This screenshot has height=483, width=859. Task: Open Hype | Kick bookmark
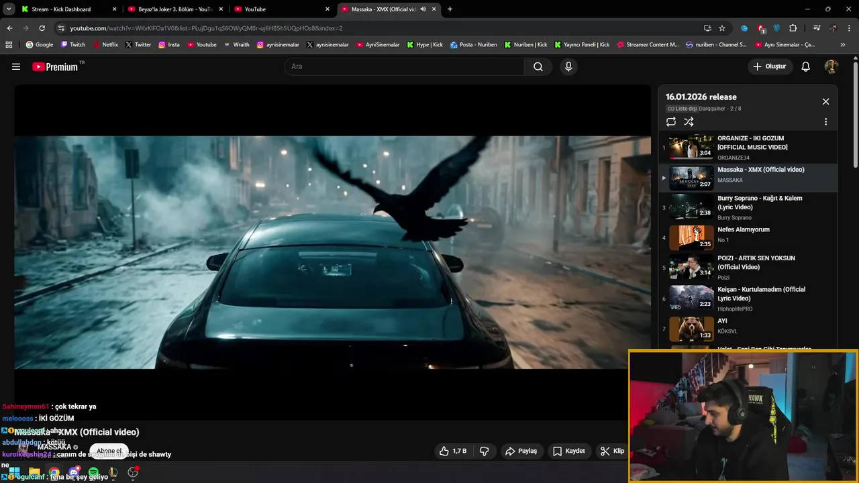pos(424,45)
